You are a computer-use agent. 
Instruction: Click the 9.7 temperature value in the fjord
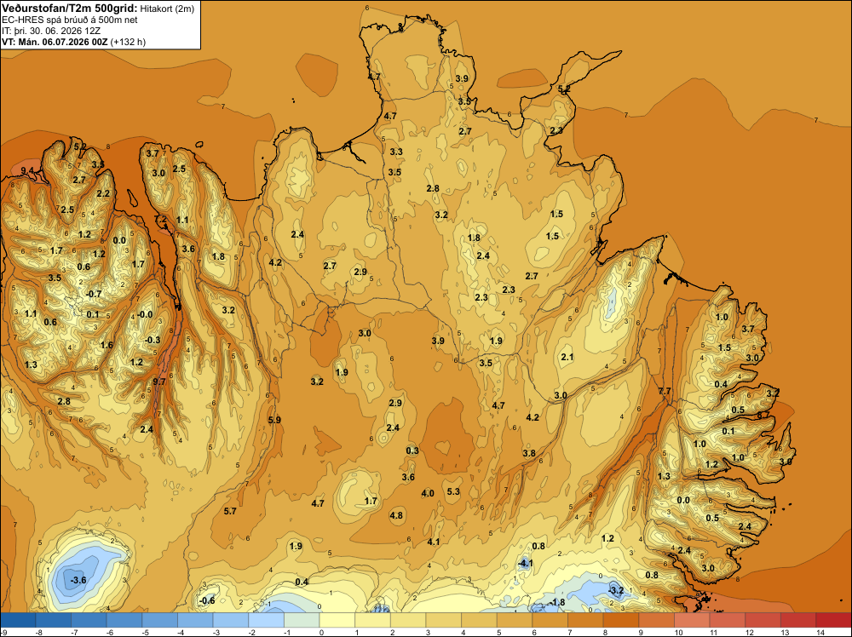coord(158,382)
